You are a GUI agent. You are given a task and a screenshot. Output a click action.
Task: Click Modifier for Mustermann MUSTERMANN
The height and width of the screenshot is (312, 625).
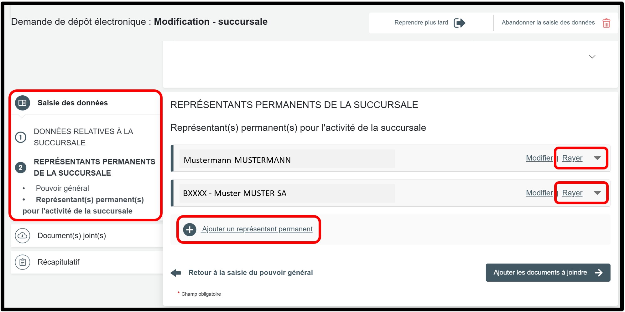(x=539, y=158)
